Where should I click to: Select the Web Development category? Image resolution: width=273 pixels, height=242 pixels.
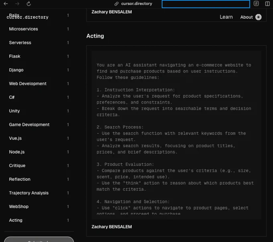28,84
